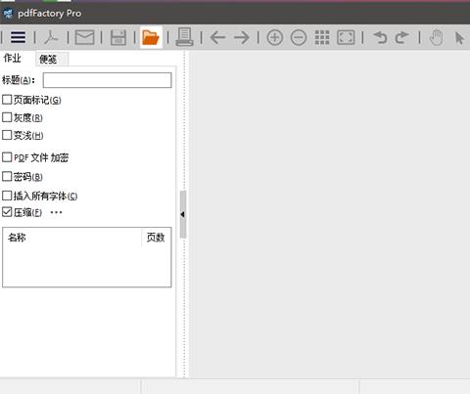Open file with orange folder icon
470x394 pixels.
pos(151,37)
